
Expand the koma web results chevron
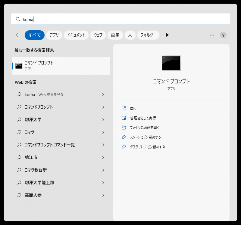[103, 94]
